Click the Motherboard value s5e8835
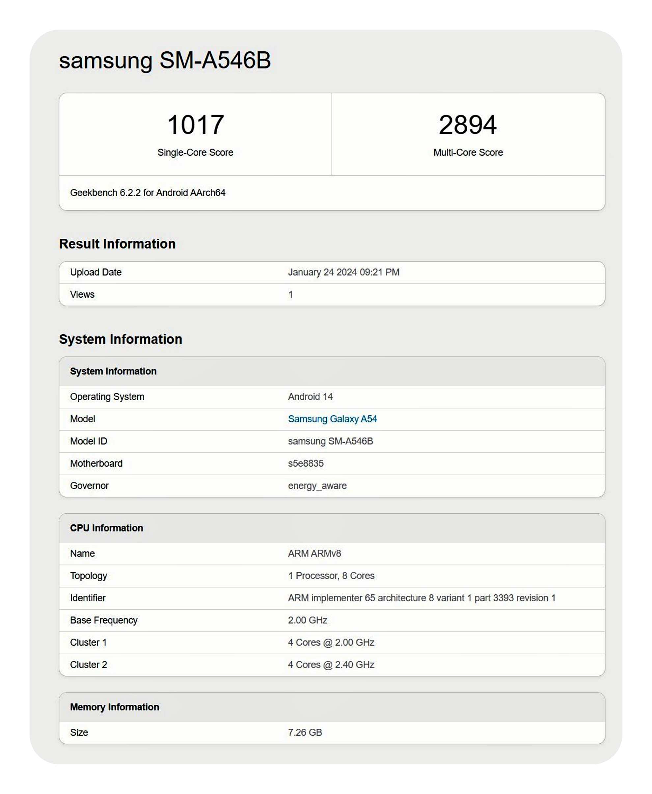652x794 pixels. [x=305, y=463]
